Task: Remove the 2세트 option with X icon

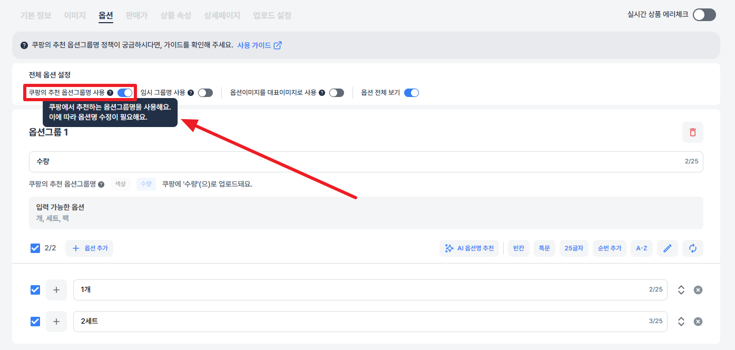Action: click(x=698, y=322)
